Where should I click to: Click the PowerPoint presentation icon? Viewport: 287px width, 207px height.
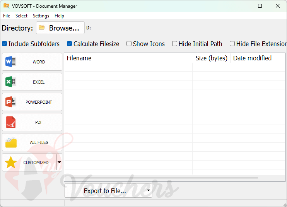click(x=10, y=102)
